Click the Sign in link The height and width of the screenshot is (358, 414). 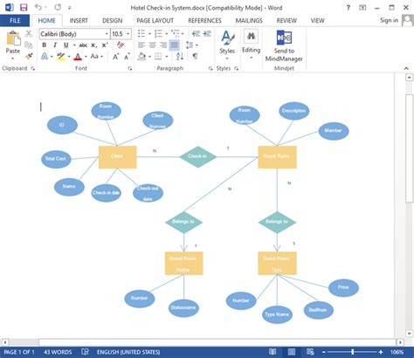point(389,20)
